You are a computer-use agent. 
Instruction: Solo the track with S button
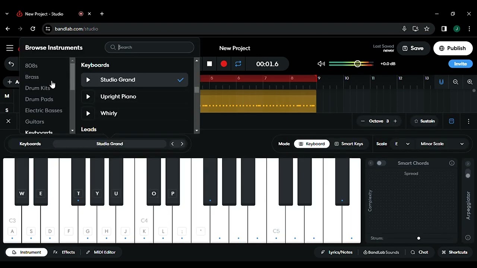(7, 110)
